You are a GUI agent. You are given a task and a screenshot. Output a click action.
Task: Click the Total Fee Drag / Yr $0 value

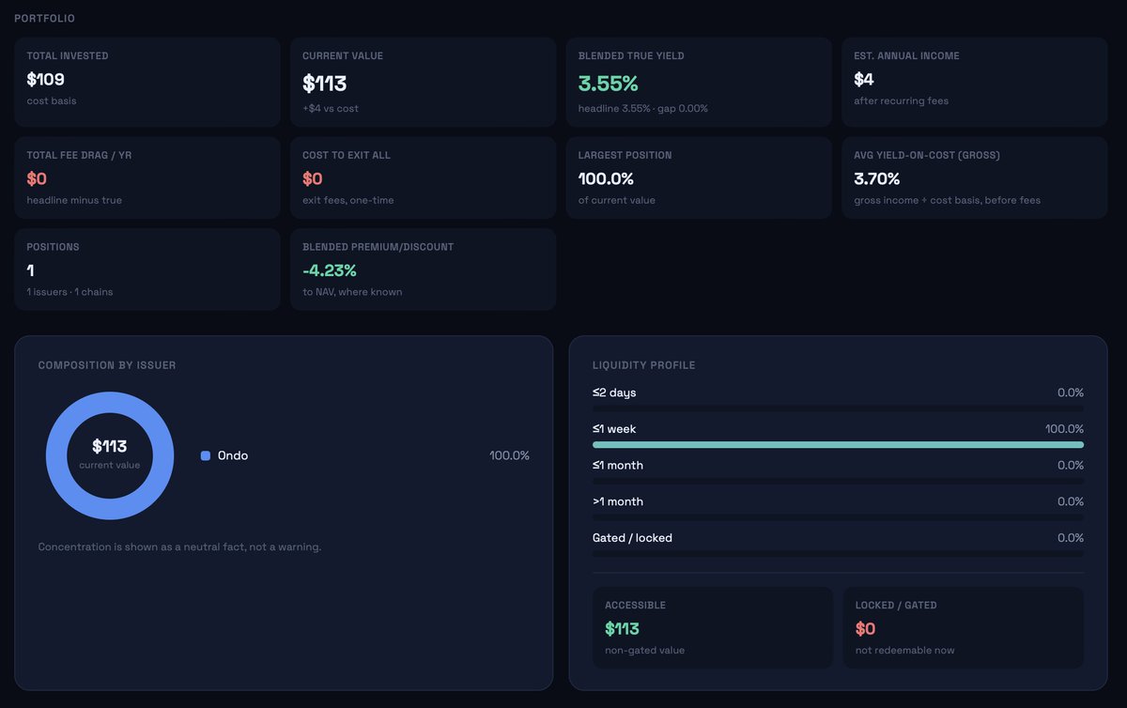point(37,178)
